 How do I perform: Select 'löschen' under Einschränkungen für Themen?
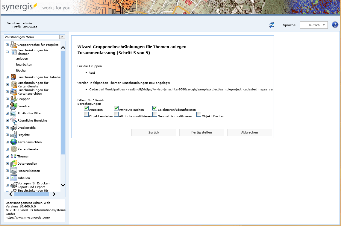tap(22, 71)
